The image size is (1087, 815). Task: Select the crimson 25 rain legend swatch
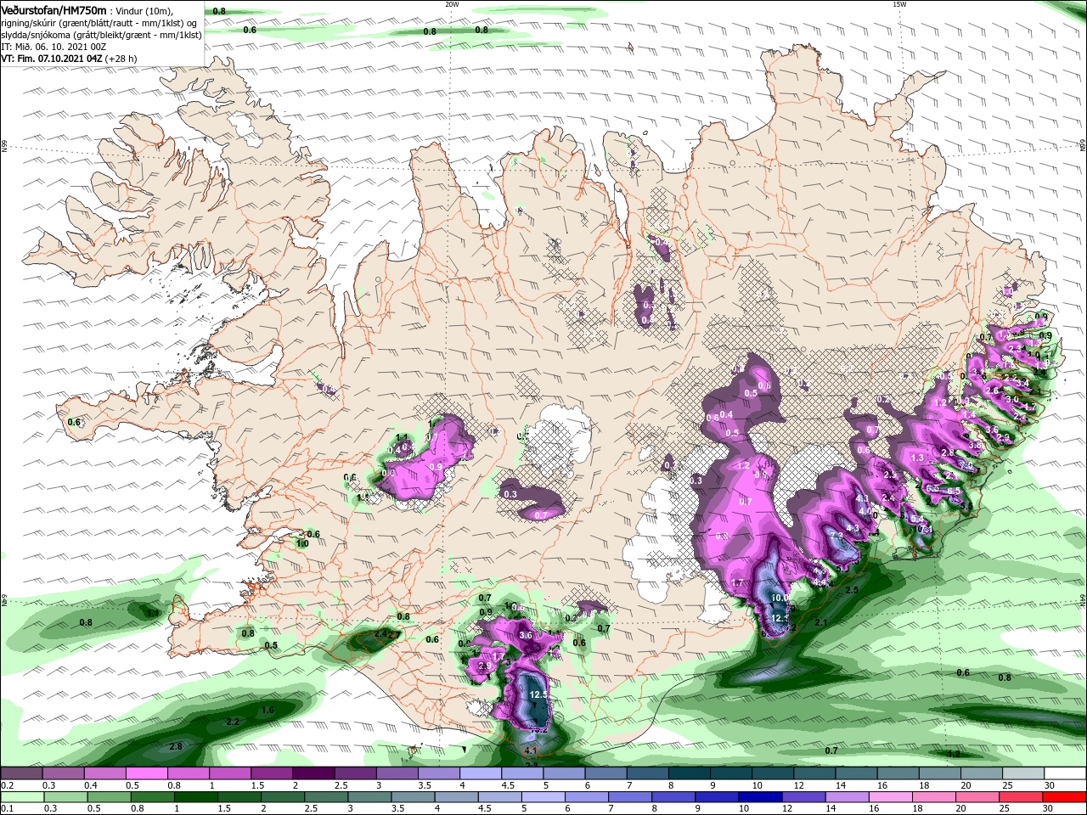[1022, 797]
